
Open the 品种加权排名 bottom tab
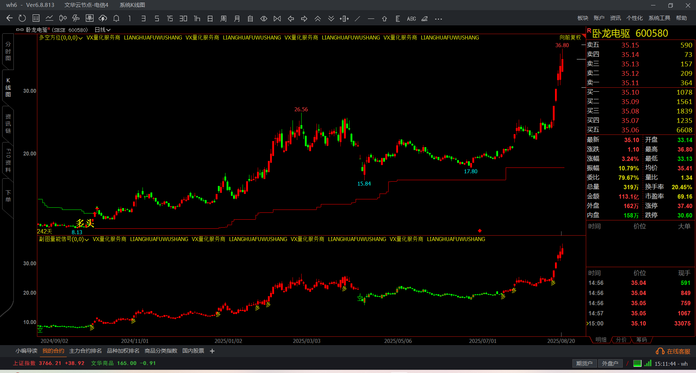point(123,351)
